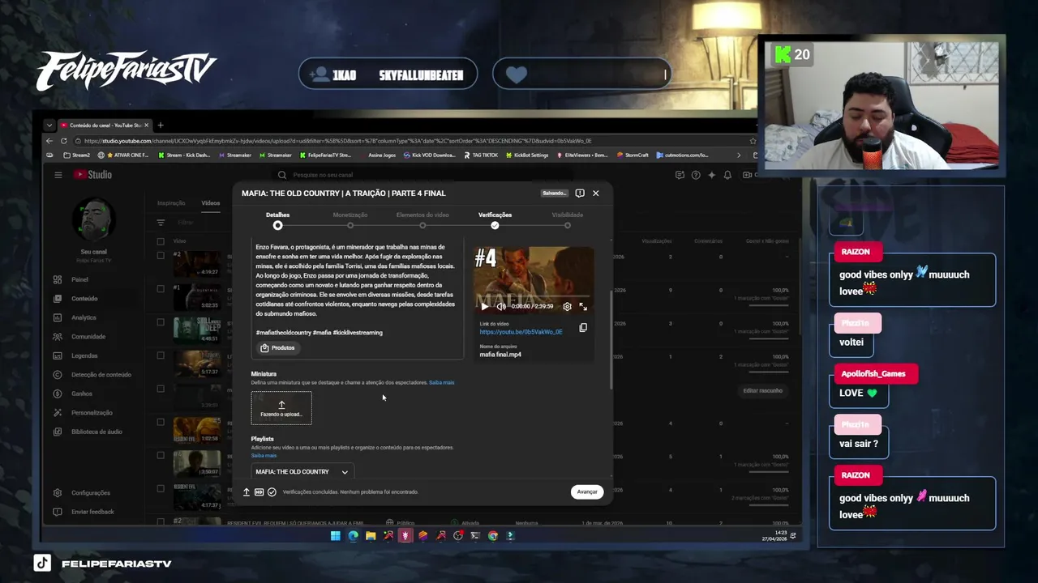Close the upload dialog with X
Image resolution: width=1038 pixels, height=583 pixels.
(595, 194)
